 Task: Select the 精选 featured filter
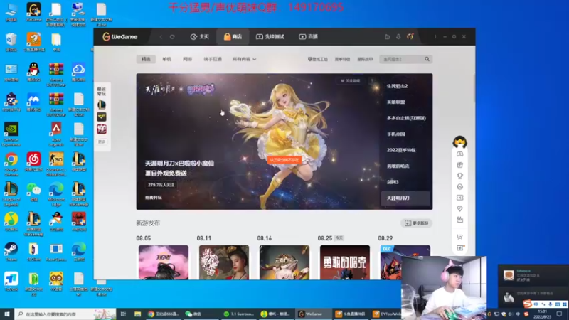pyautogui.click(x=146, y=59)
